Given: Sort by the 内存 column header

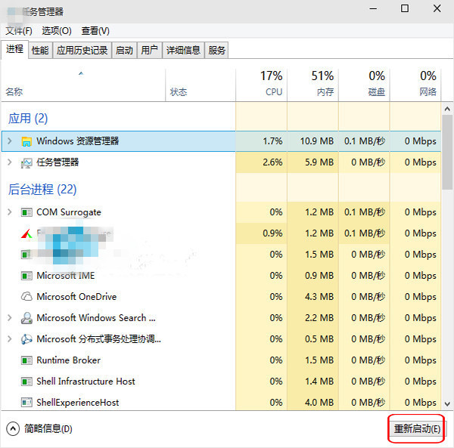Looking at the screenshot, I should click(313, 85).
